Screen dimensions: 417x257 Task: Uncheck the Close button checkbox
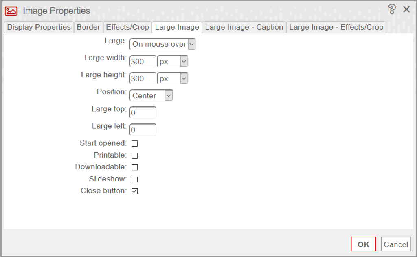click(134, 191)
